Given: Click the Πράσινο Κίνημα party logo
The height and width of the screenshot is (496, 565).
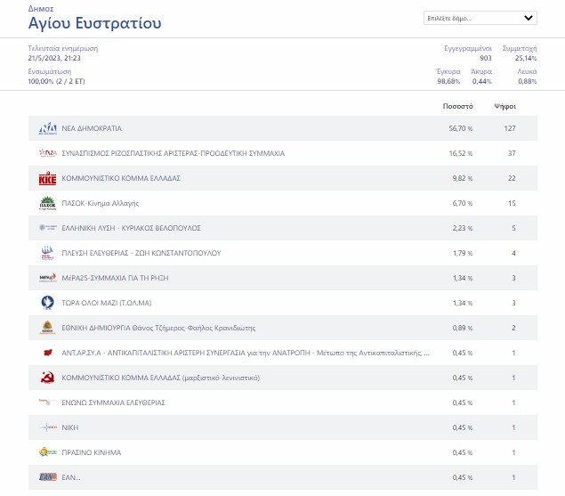Looking at the screenshot, I should [x=47, y=452].
